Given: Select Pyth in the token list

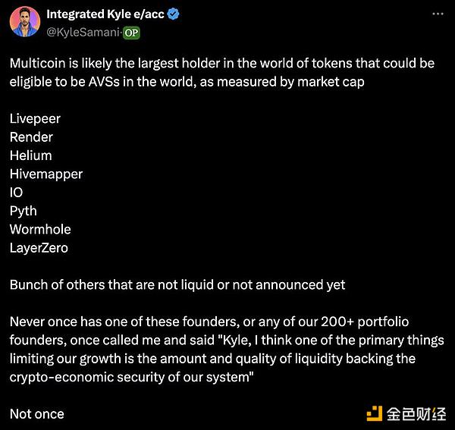Looking at the screenshot, I should (24, 211).
